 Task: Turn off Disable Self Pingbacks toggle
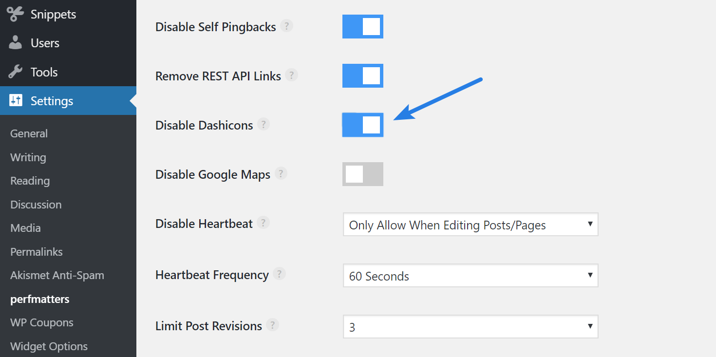click(363, 26)
